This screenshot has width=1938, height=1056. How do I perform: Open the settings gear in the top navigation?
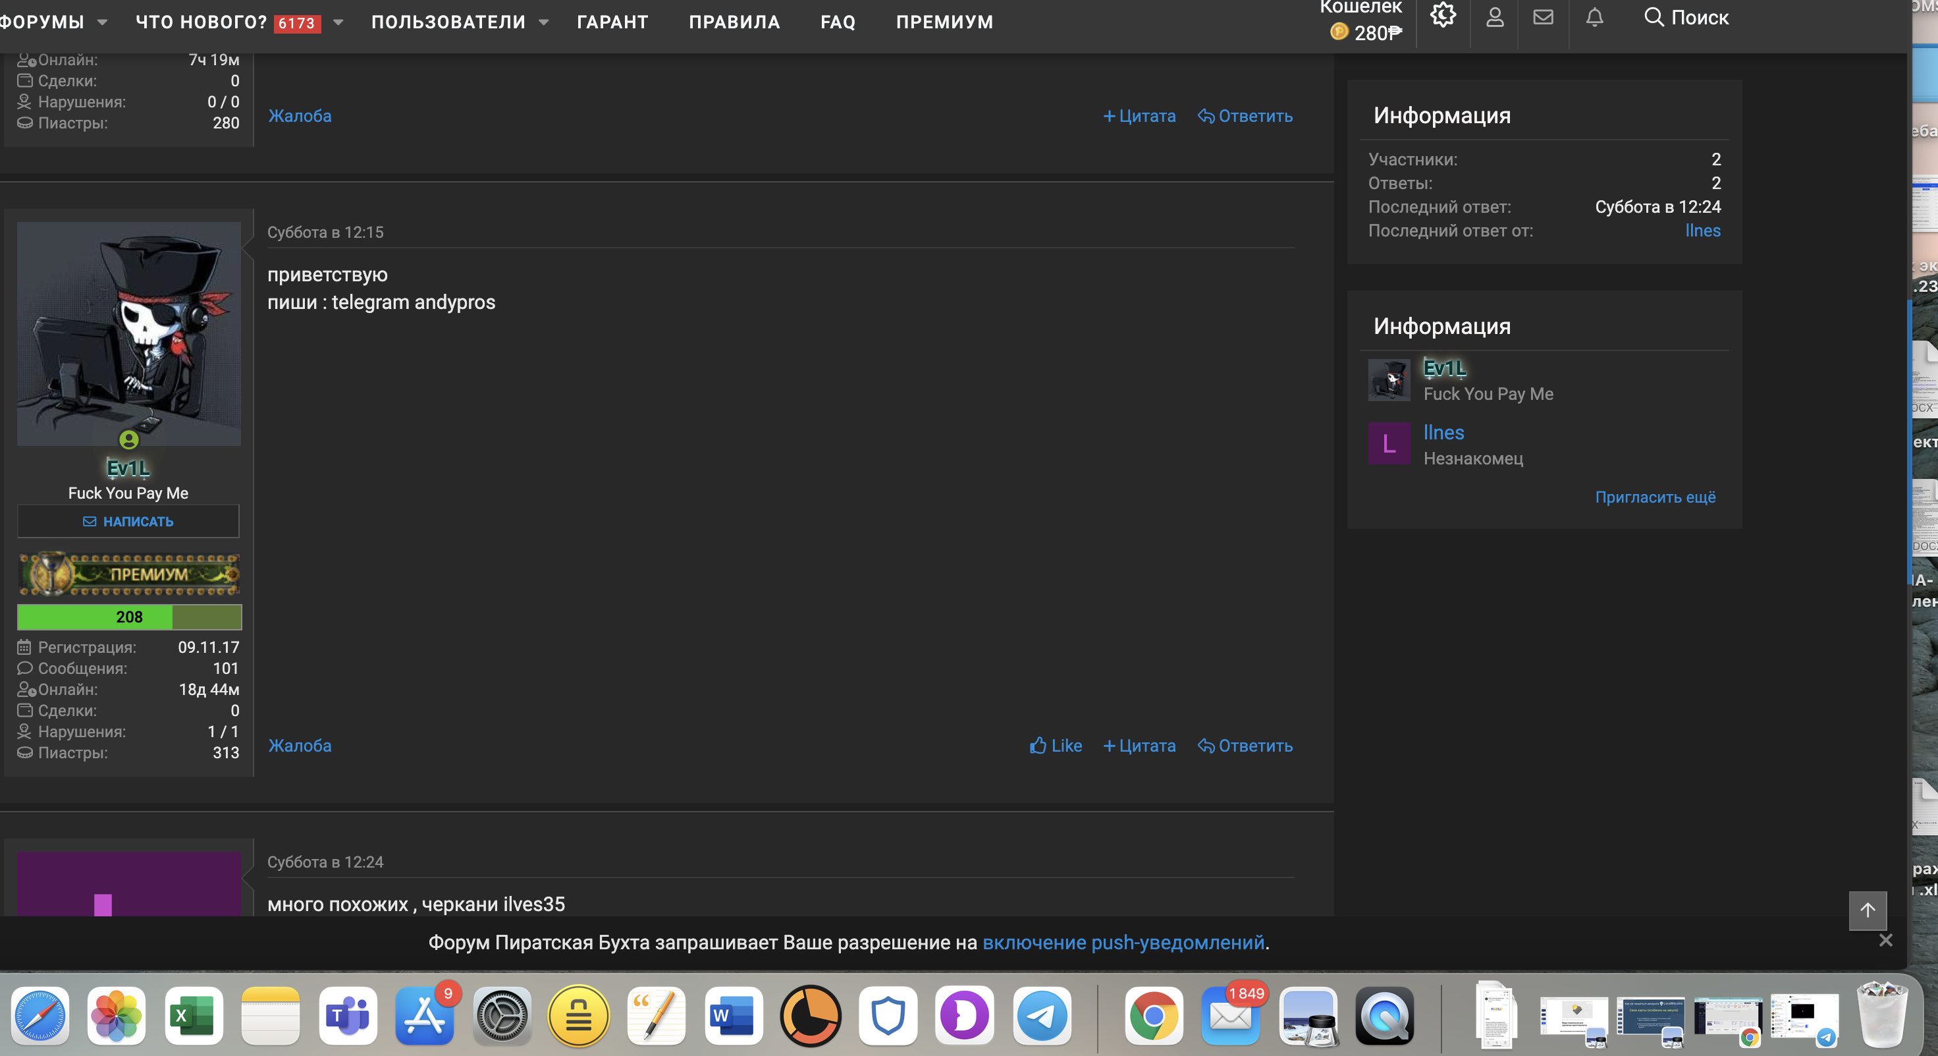pyautogui.click(x=1442, y=15)
